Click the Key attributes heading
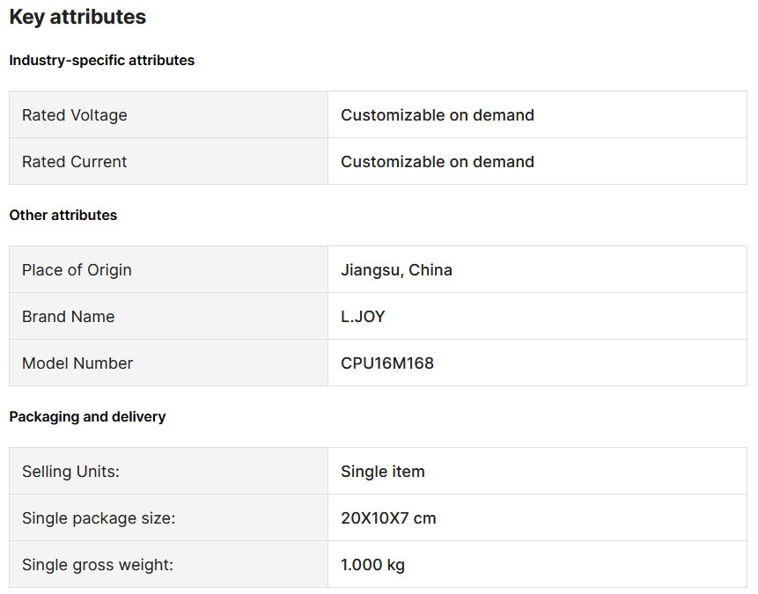 (x=77, y=17)
